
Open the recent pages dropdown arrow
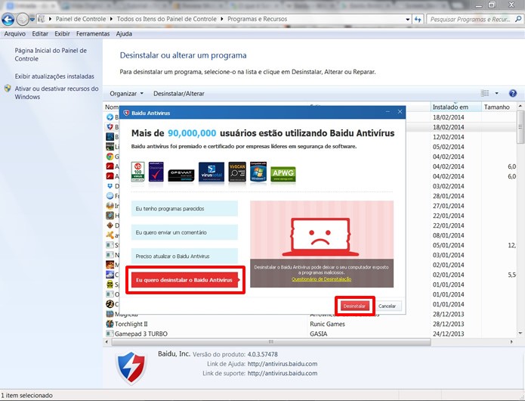(x=32, y=20)
